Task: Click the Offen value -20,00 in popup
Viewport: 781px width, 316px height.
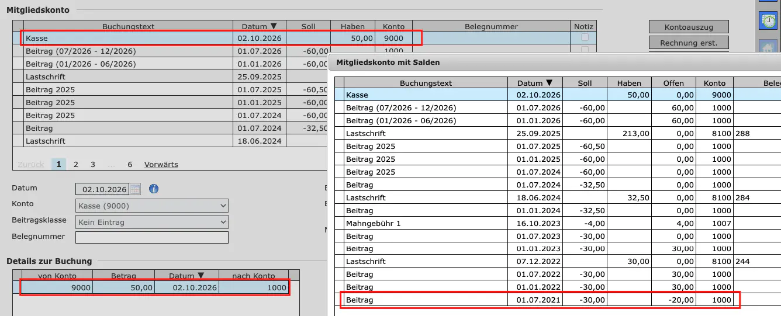Action: coord(682,300)
